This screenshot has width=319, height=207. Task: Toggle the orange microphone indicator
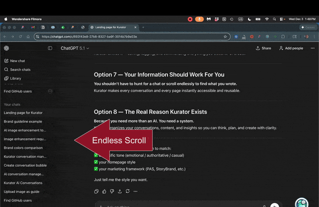(199, 19)
